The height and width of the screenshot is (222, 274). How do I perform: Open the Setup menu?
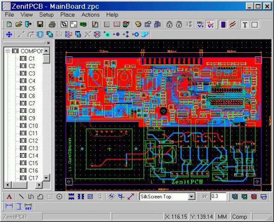(46, 15)
